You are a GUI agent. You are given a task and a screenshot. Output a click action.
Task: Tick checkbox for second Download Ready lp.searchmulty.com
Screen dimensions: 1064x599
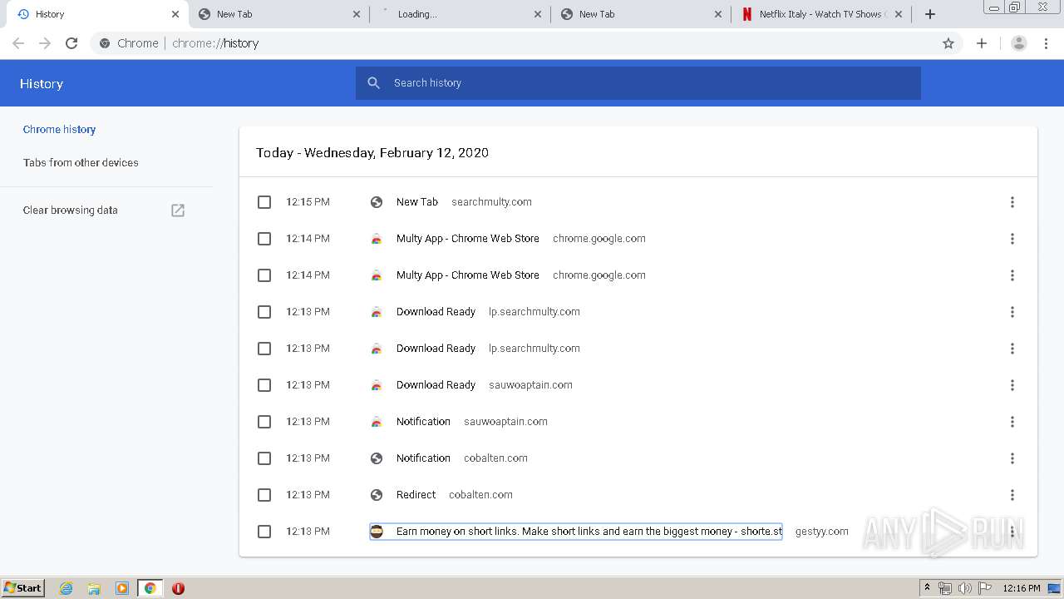(264, 349)
